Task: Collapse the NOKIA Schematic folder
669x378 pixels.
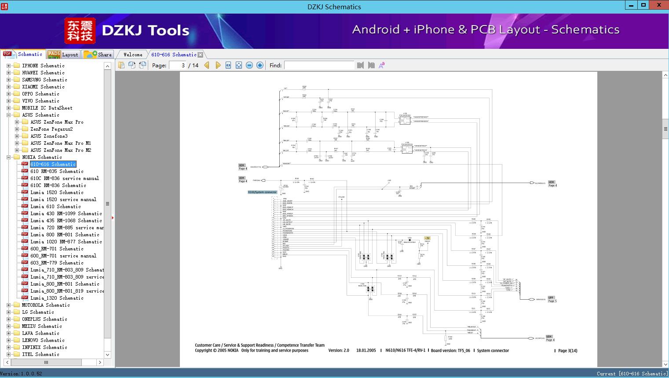Action: (x=8, y=157)
